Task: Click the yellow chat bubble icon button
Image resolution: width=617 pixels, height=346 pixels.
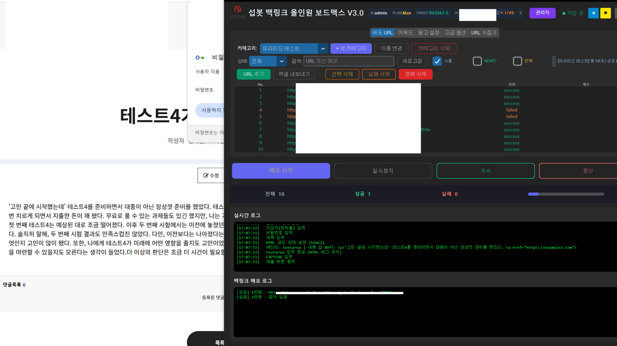Action: [x=605, y=13]
